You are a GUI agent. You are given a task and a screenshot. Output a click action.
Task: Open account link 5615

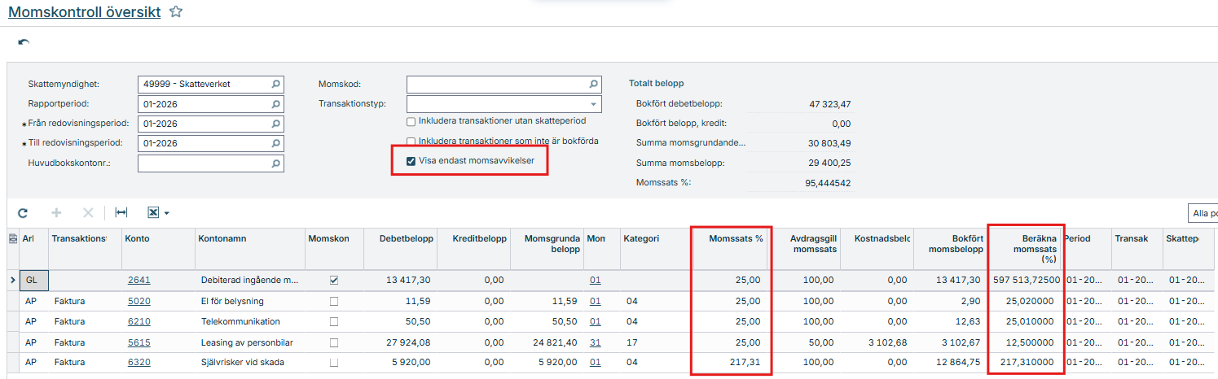tap(139, 342)
